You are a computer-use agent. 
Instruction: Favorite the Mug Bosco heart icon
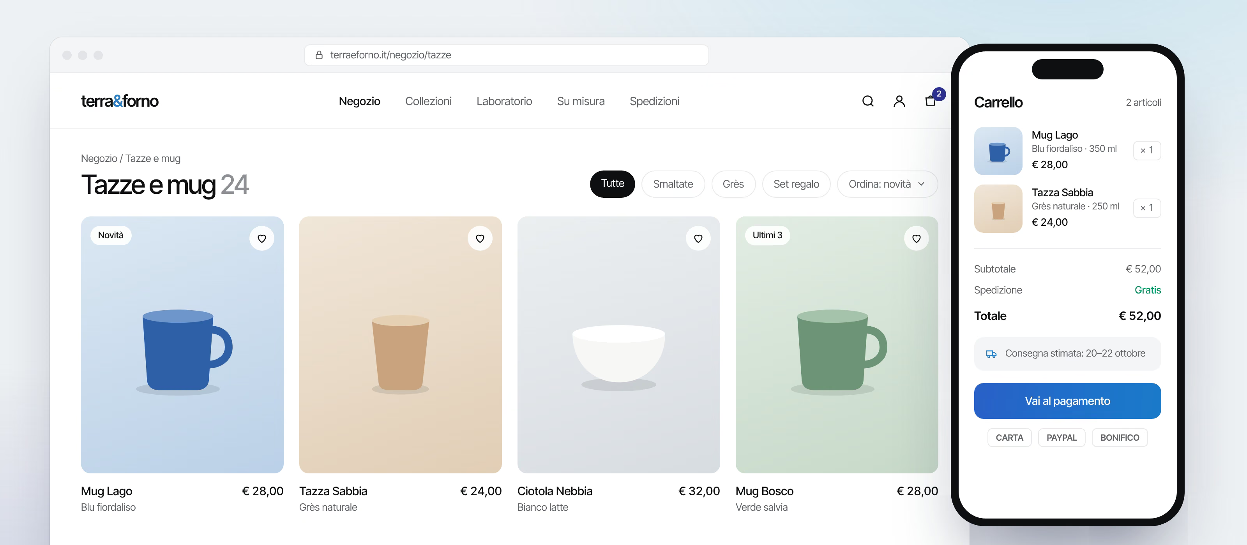coord(917,238)
